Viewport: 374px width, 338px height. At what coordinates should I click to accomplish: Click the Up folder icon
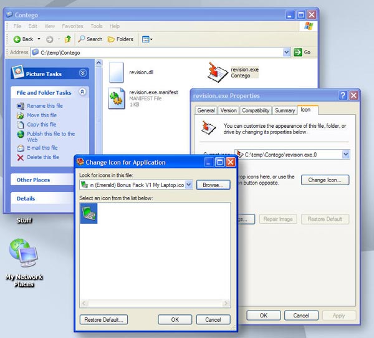(x=67, y=39)
